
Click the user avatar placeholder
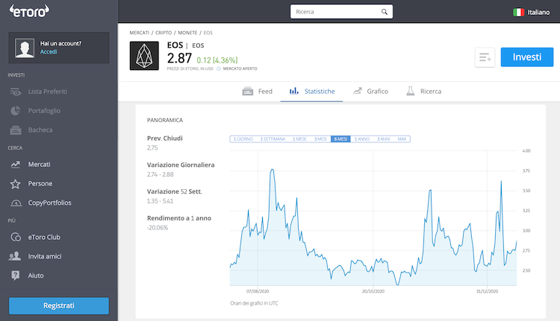click(x=25, y=48)
